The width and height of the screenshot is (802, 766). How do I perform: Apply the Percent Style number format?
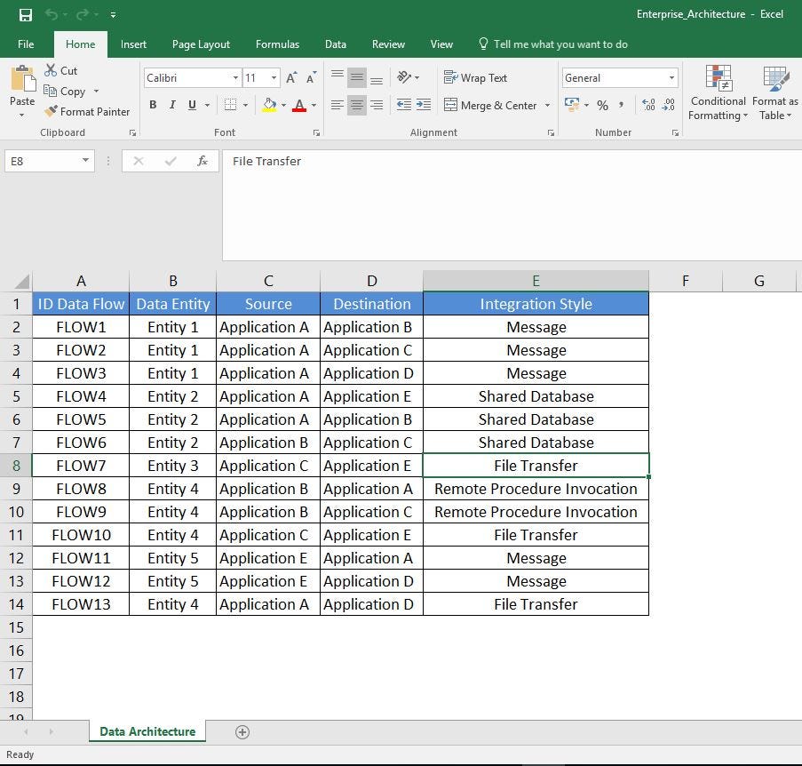(x=602, y=105)
